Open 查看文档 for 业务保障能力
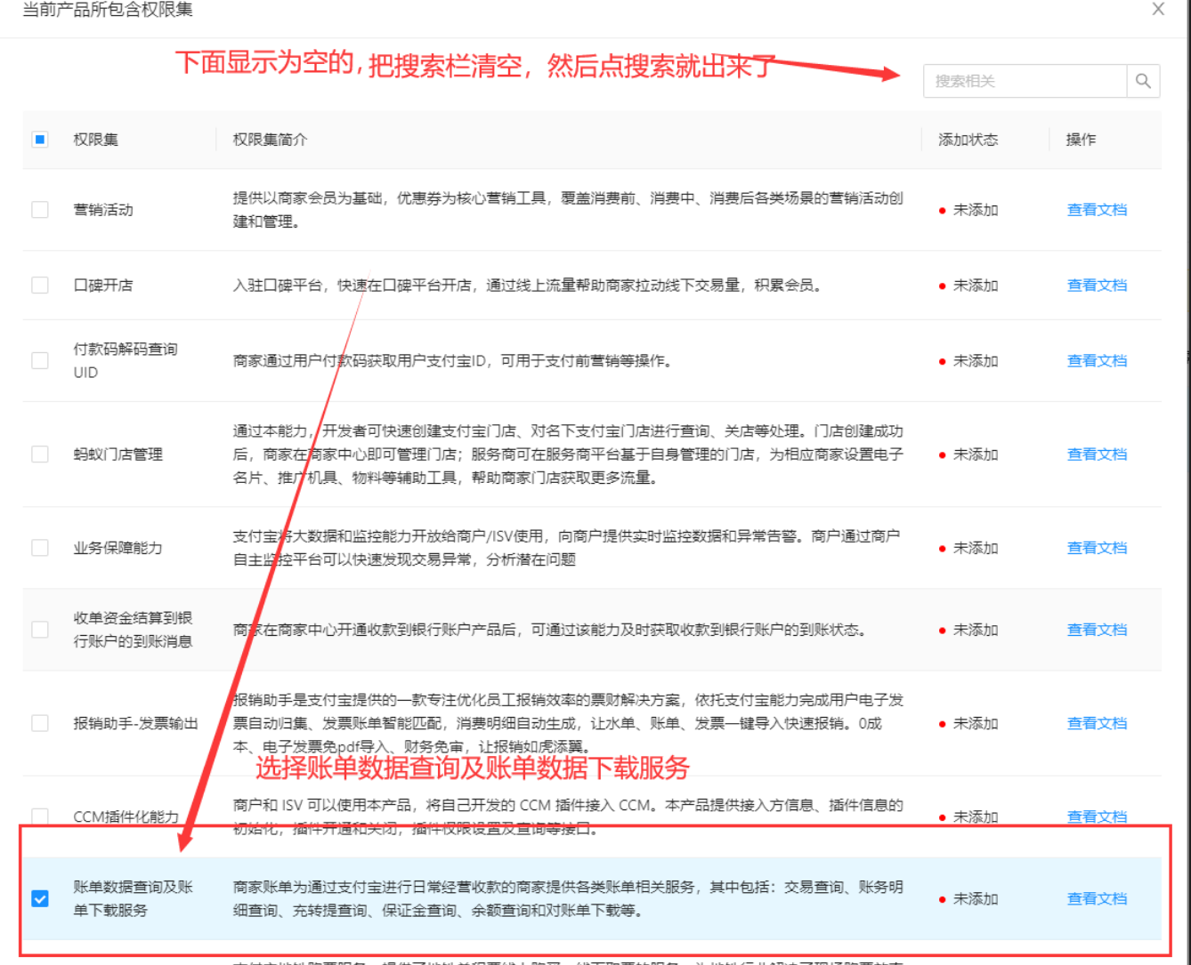 (x=1097, y=548)
